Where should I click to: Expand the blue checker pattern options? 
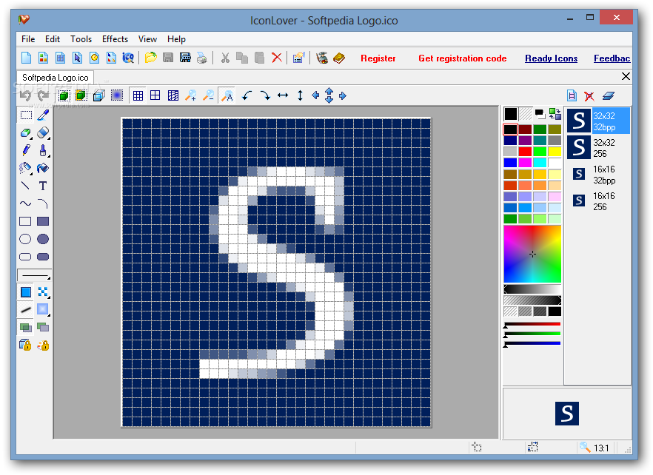tap(49, 297)
